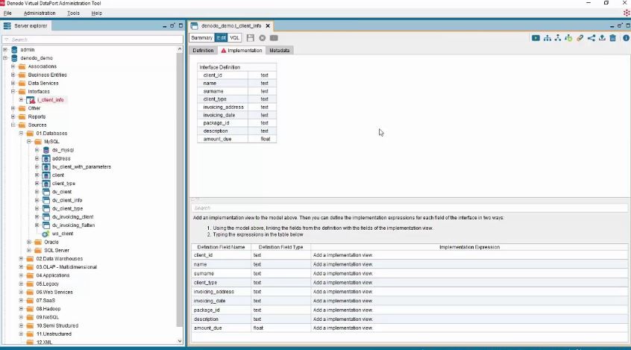Detach the Server explorer panel
This screenshot has height=350, width=631.
point(172,26)
